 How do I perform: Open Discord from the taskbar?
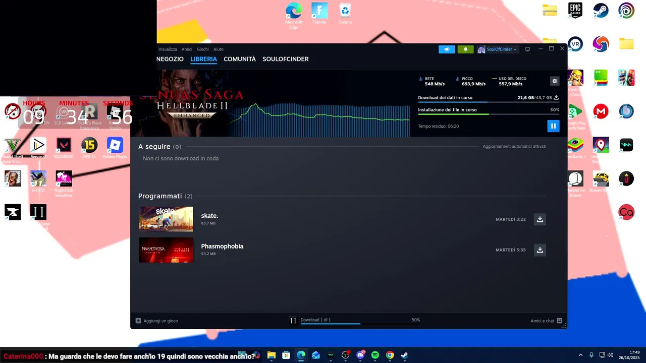click(360, 355)
